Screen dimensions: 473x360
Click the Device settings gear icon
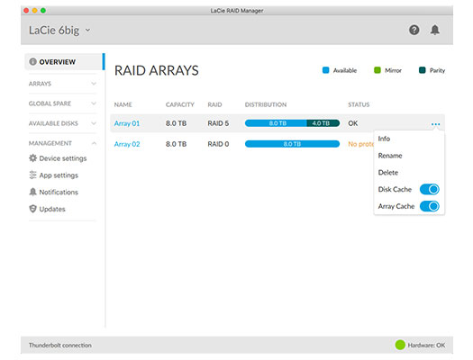pos(32,157)
